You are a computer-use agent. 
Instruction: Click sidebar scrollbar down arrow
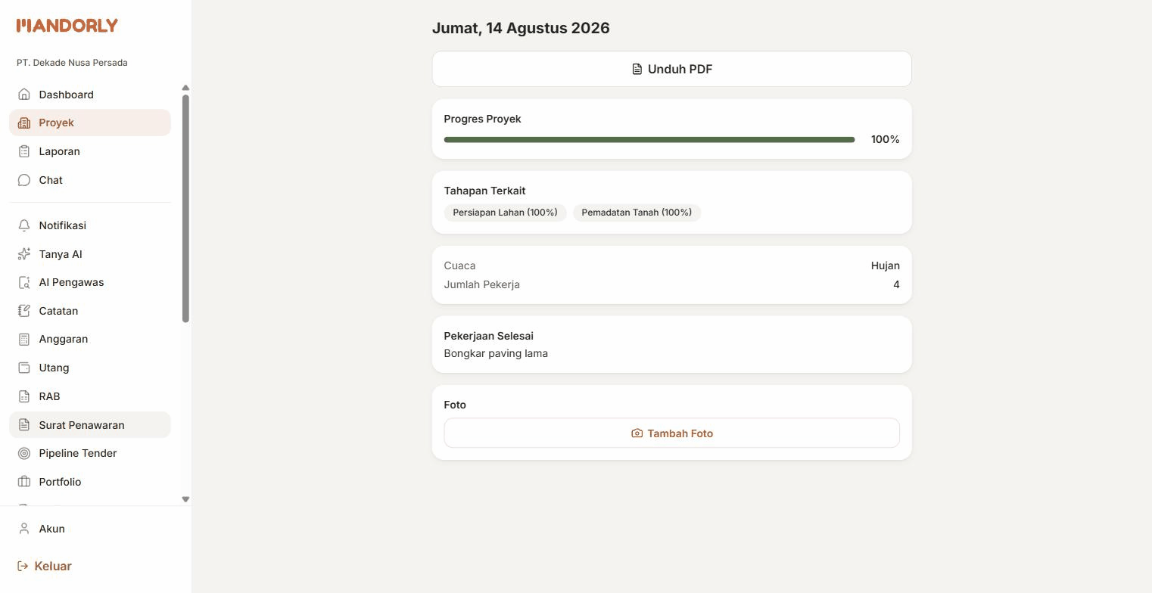185,499
